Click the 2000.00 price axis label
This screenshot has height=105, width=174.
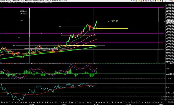click(170, 47)
